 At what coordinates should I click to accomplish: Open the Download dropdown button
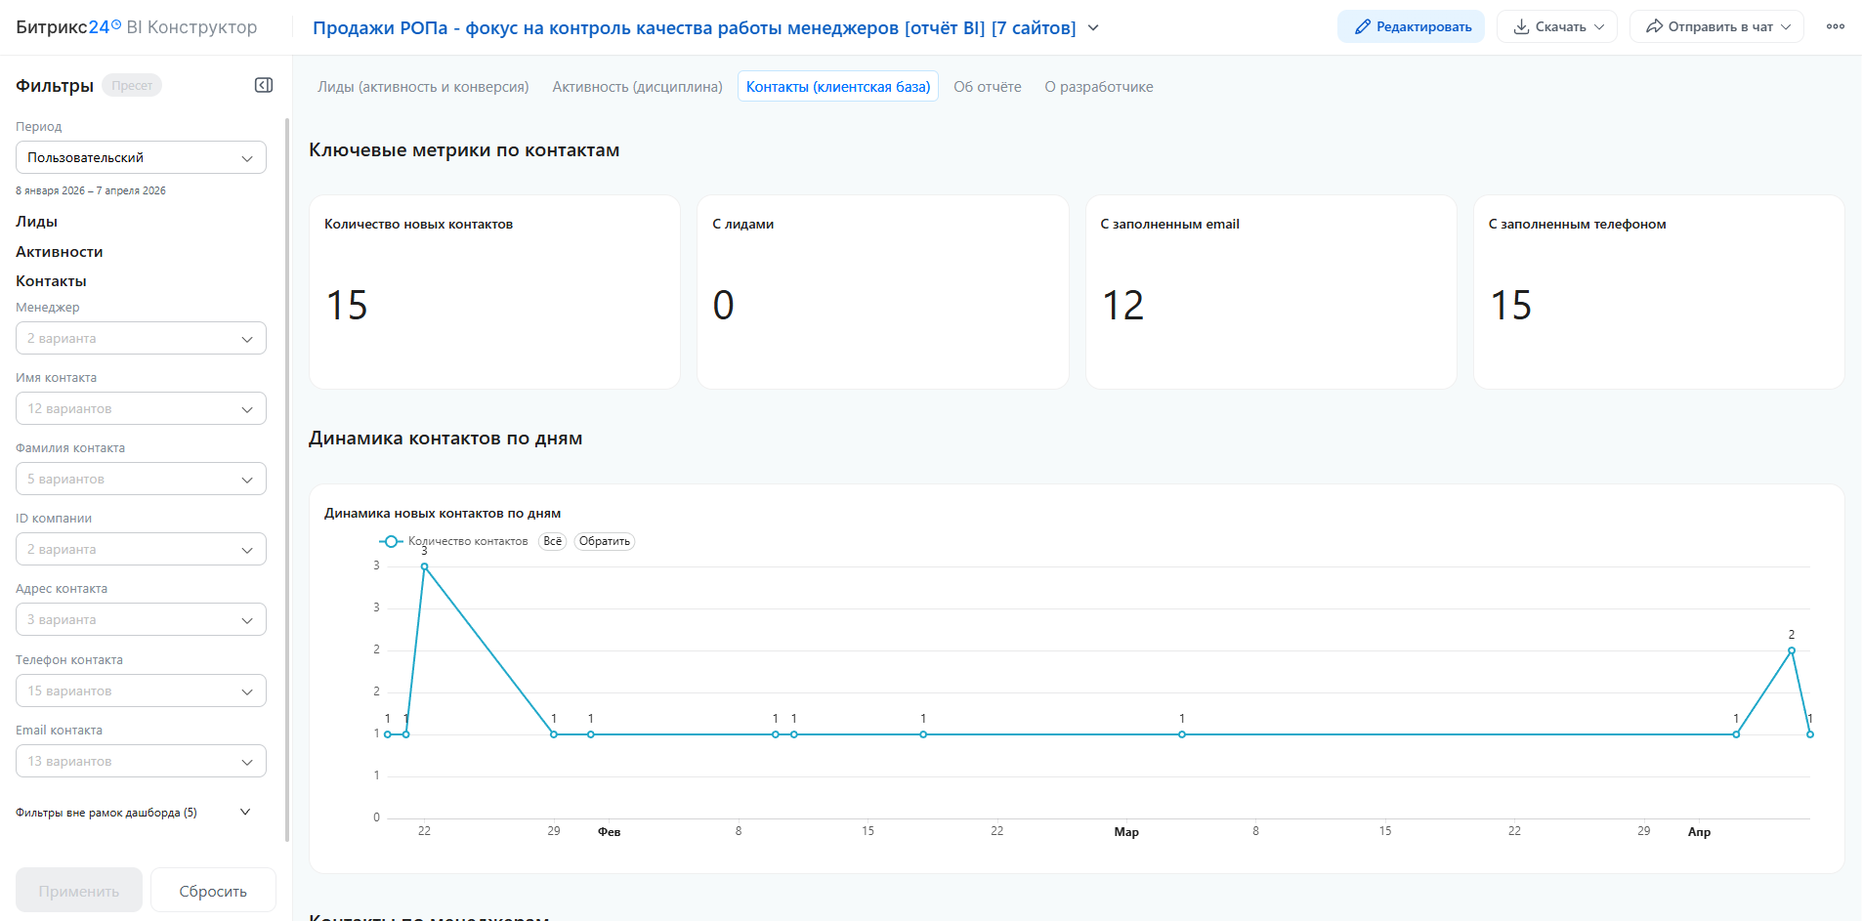pos(1556,26)
